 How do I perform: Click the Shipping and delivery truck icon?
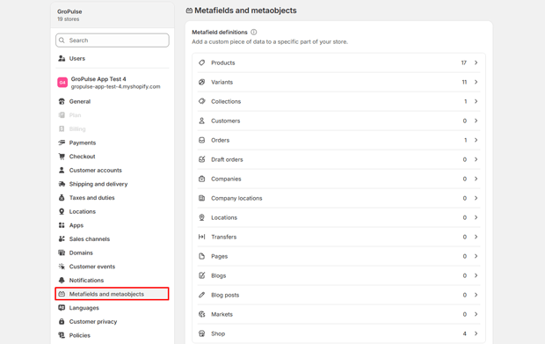(x=62, y=184)
